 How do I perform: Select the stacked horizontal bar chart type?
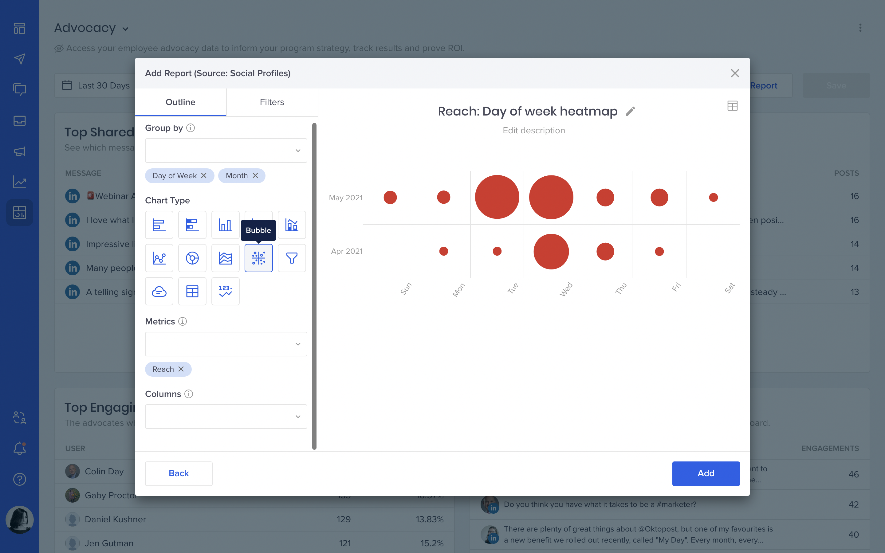192,225
